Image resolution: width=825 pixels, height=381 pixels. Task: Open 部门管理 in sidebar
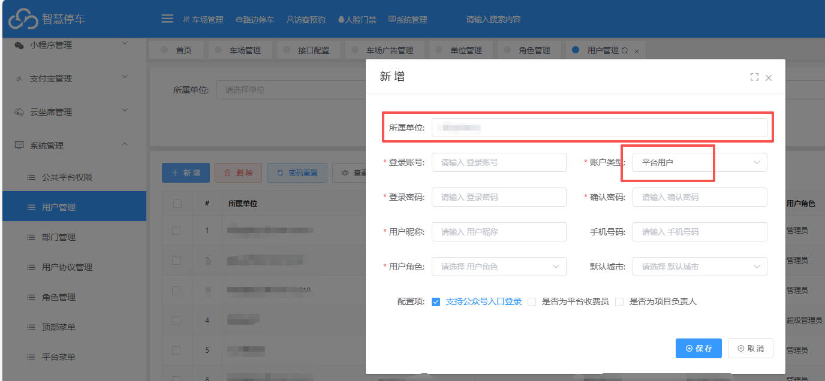(x=74, y=237)
